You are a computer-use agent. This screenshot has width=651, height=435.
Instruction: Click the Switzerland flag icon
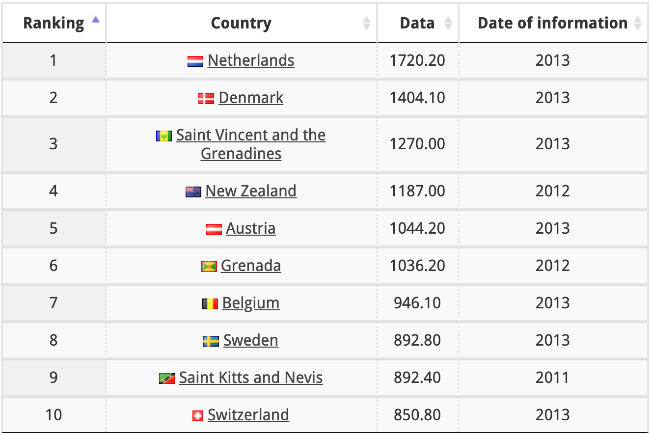point(197,416)
